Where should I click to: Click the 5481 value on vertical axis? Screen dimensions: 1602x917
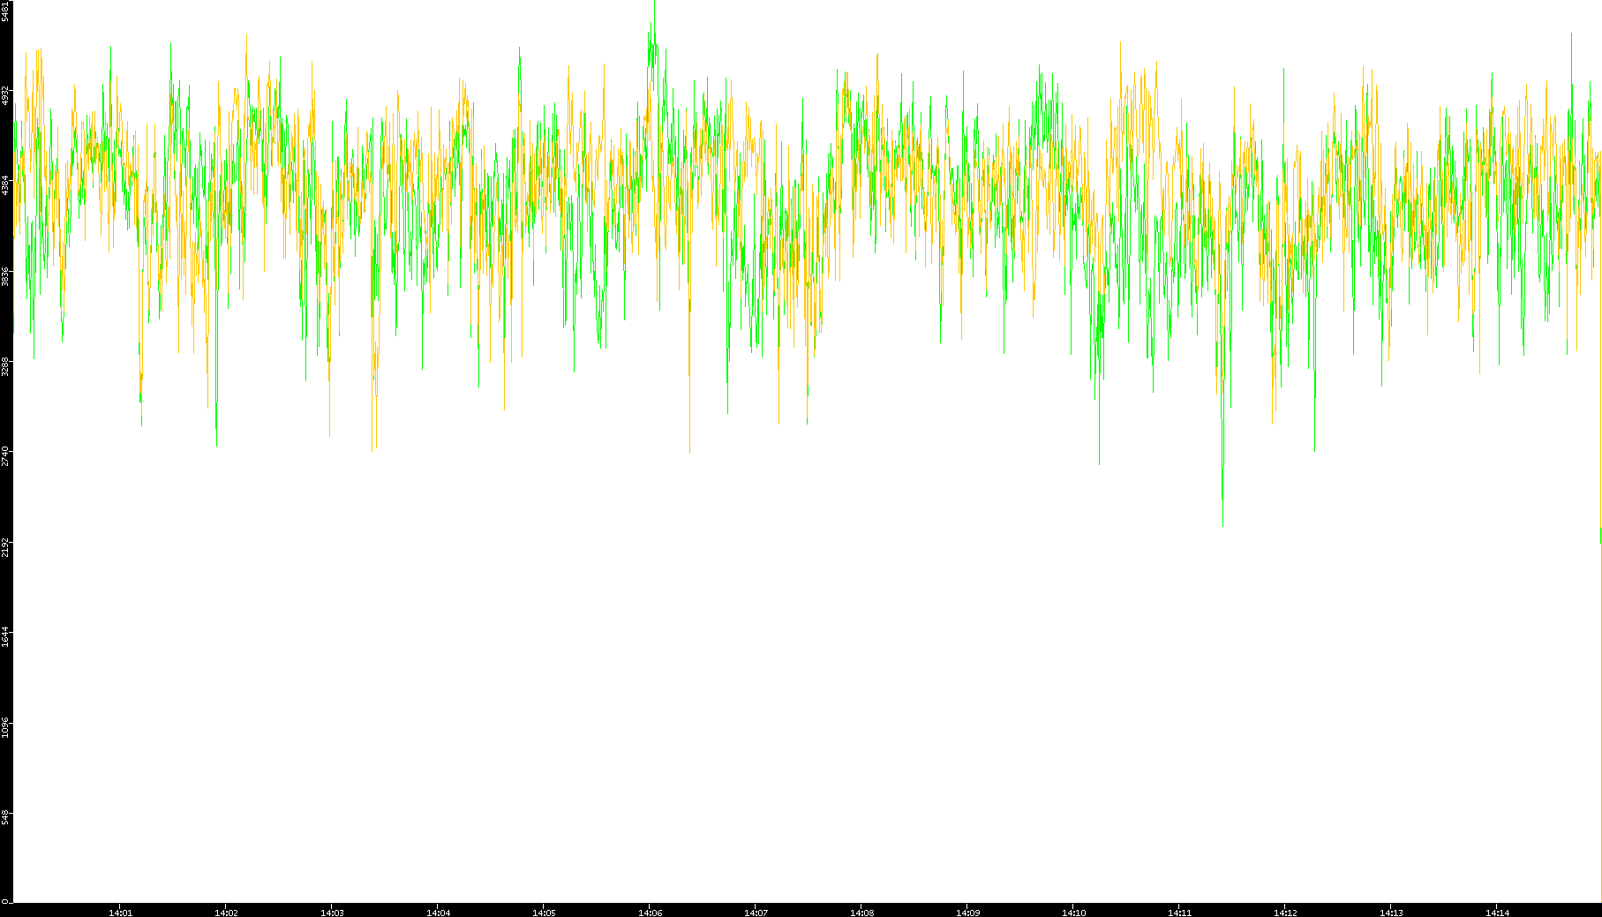[x=6, y=11]
